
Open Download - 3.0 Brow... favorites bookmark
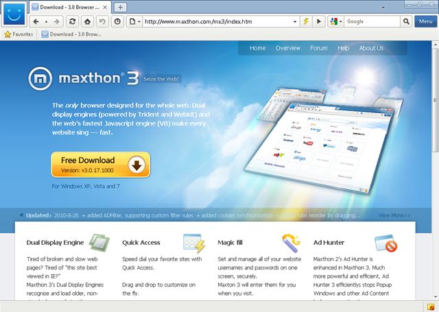71,34
